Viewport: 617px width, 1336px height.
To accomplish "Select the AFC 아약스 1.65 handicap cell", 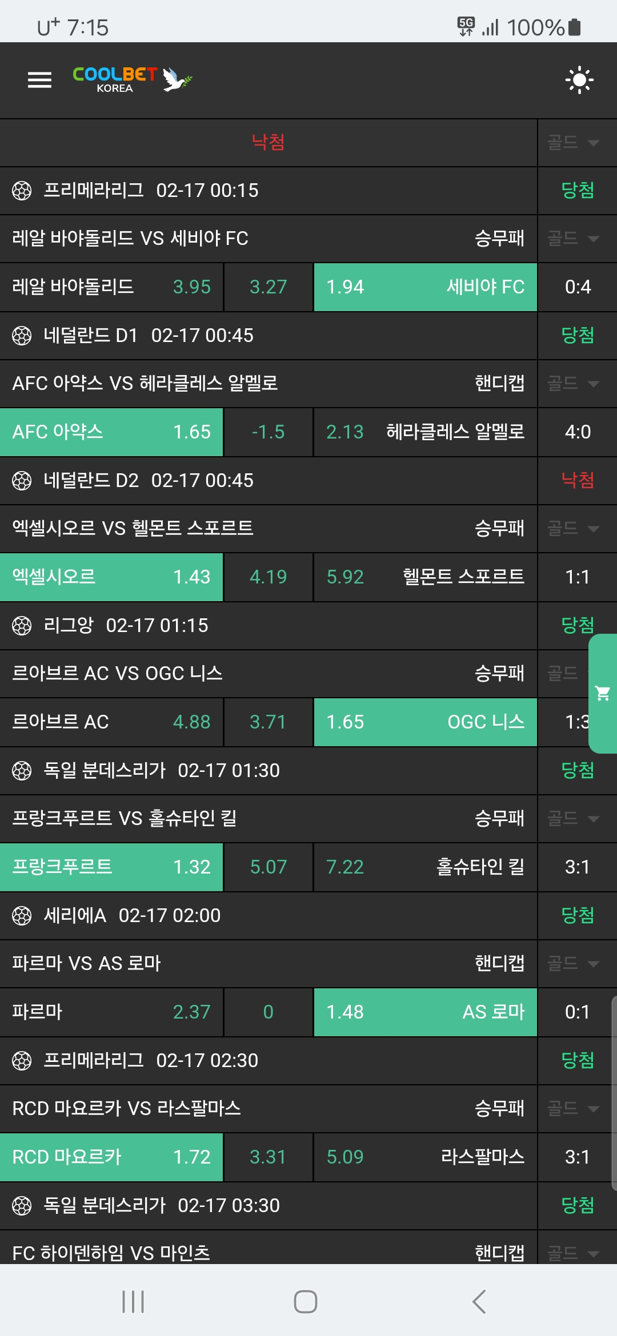I will (x=111, y=432).
